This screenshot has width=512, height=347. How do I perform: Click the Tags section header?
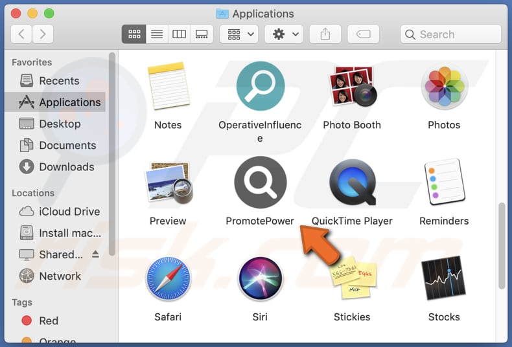point(22,302)
